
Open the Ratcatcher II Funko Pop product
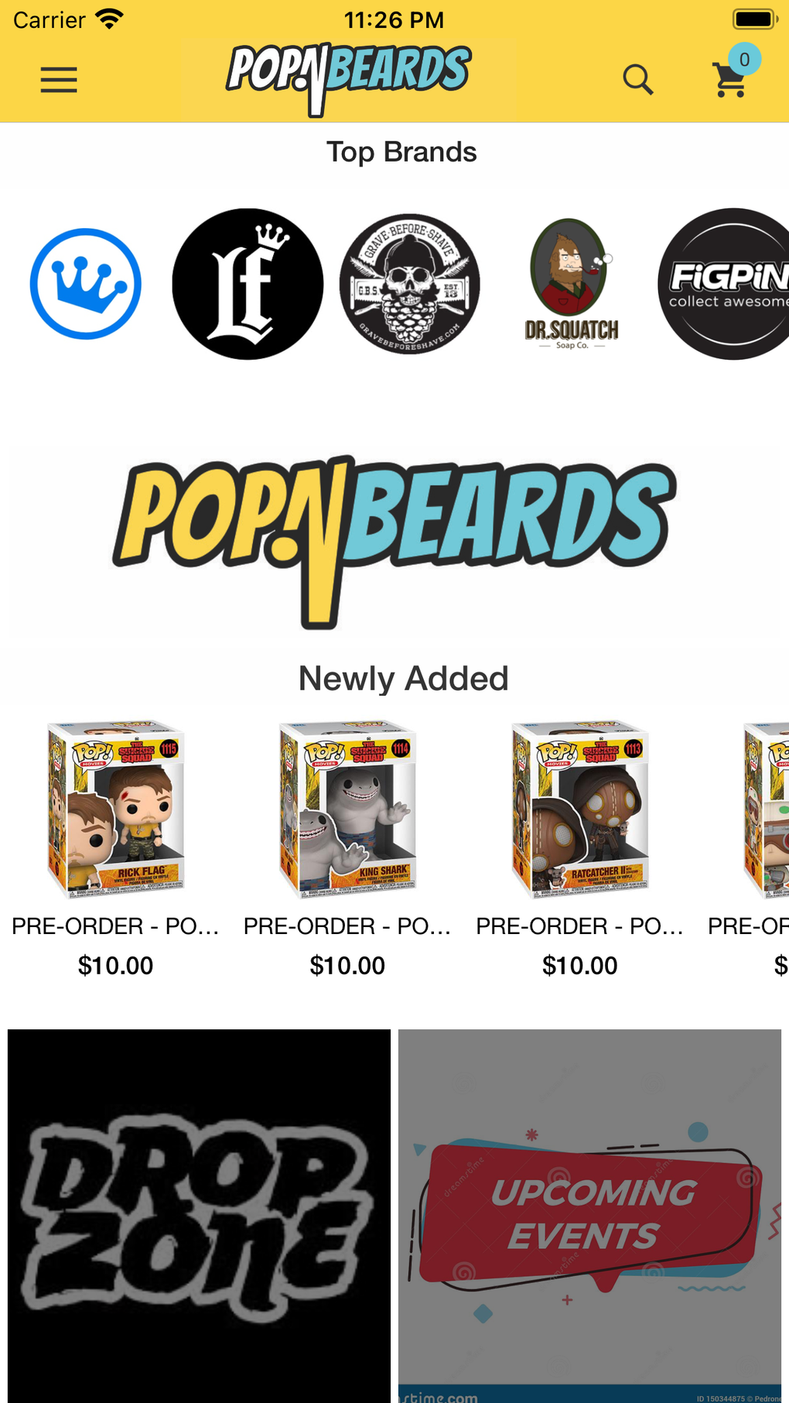click(580, 809)
